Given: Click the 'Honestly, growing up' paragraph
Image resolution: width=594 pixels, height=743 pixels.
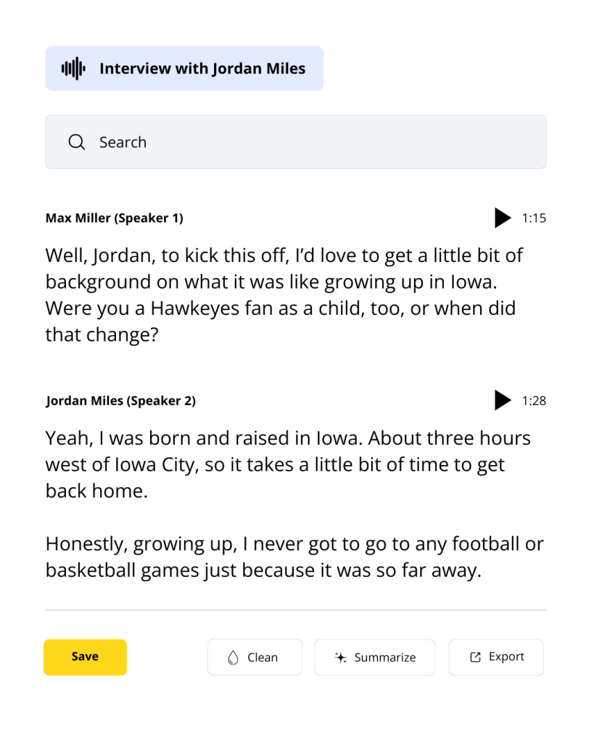Looking at the screenshot, I should coord(294,557).
